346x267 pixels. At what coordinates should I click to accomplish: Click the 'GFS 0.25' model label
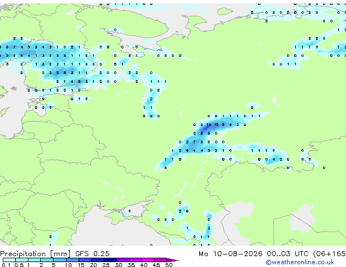[92, 254]
